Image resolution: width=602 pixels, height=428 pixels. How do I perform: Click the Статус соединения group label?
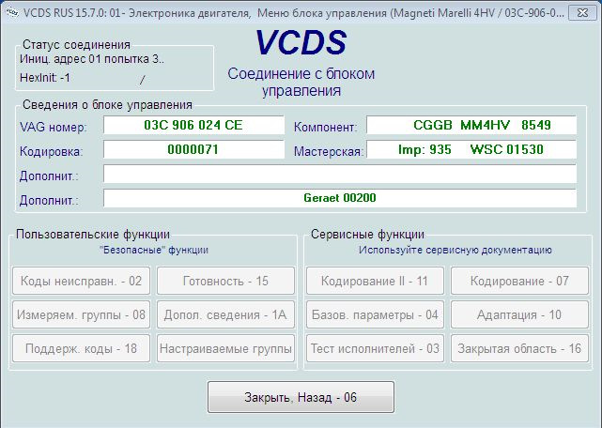click(x=76, y=44)
